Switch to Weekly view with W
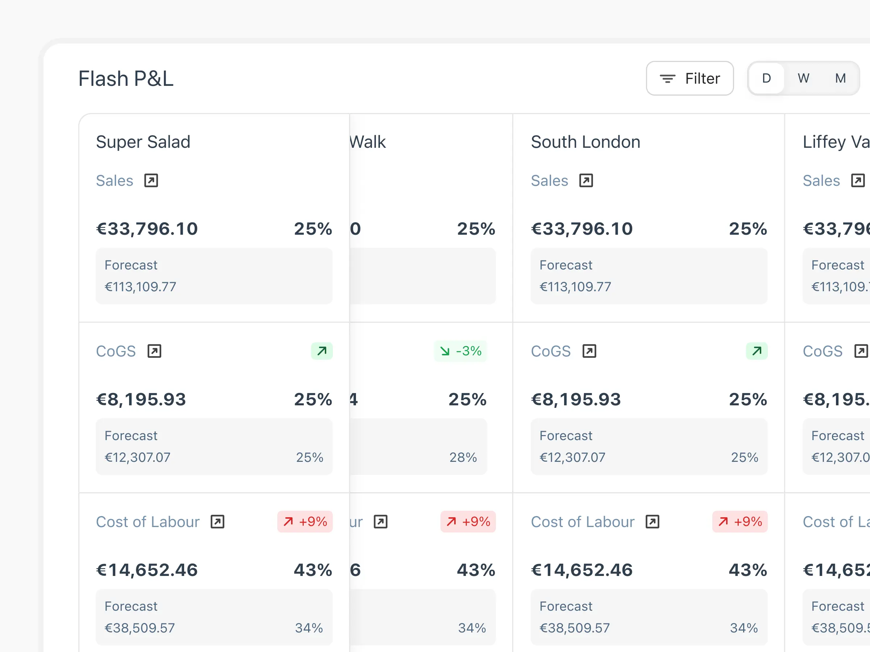This screenshot has width=870, height=652. click(x=803, y=78)
